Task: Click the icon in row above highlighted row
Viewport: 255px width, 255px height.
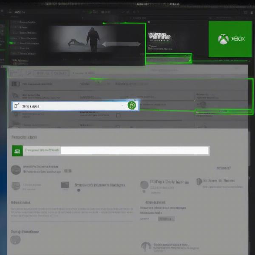Action: 15,96
